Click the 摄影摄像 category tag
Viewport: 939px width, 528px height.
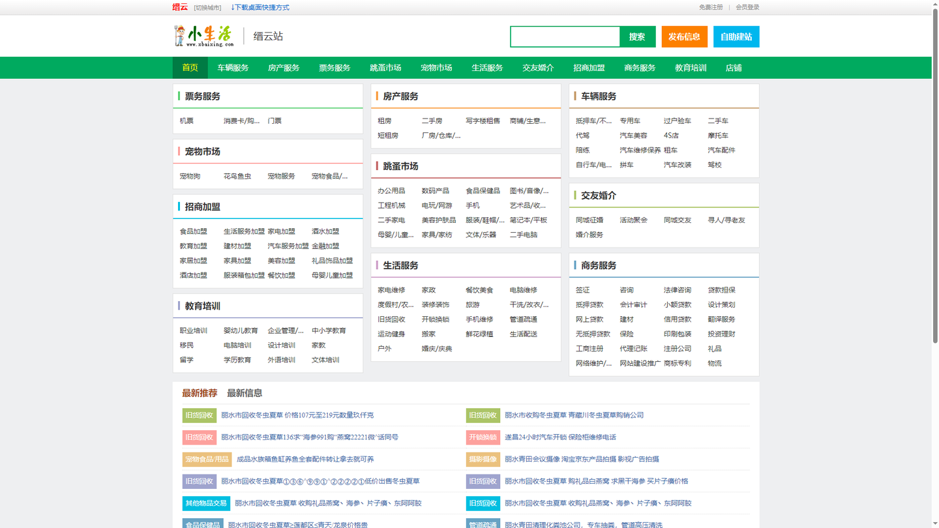click(483, 460)
